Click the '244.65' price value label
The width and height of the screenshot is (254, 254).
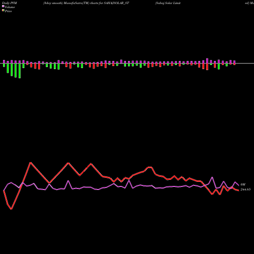[x=245, y=189]
